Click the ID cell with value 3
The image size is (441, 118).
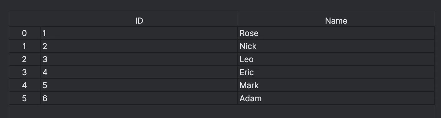pos(139,59)
